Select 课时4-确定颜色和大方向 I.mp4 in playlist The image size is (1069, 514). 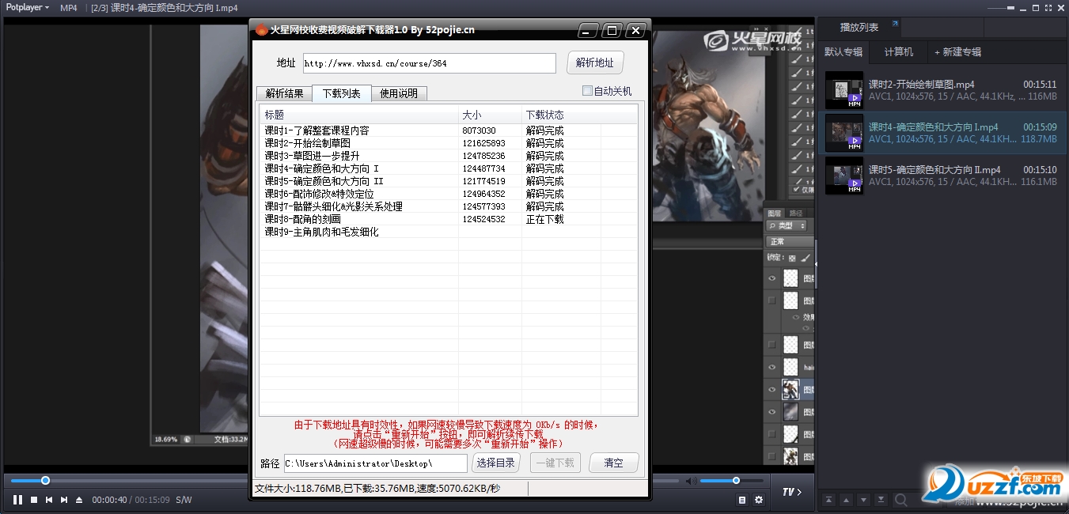(942, 133)
